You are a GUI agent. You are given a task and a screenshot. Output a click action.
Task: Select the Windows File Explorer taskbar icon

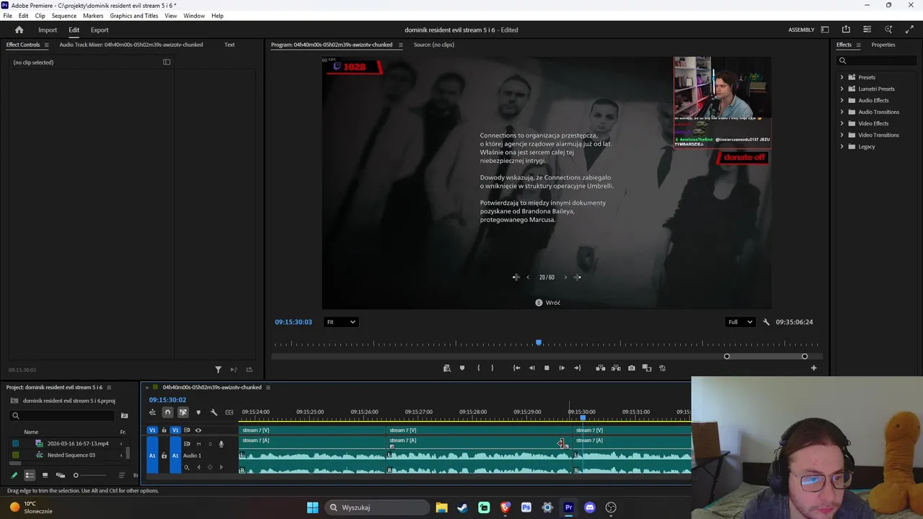pos(441,507)
